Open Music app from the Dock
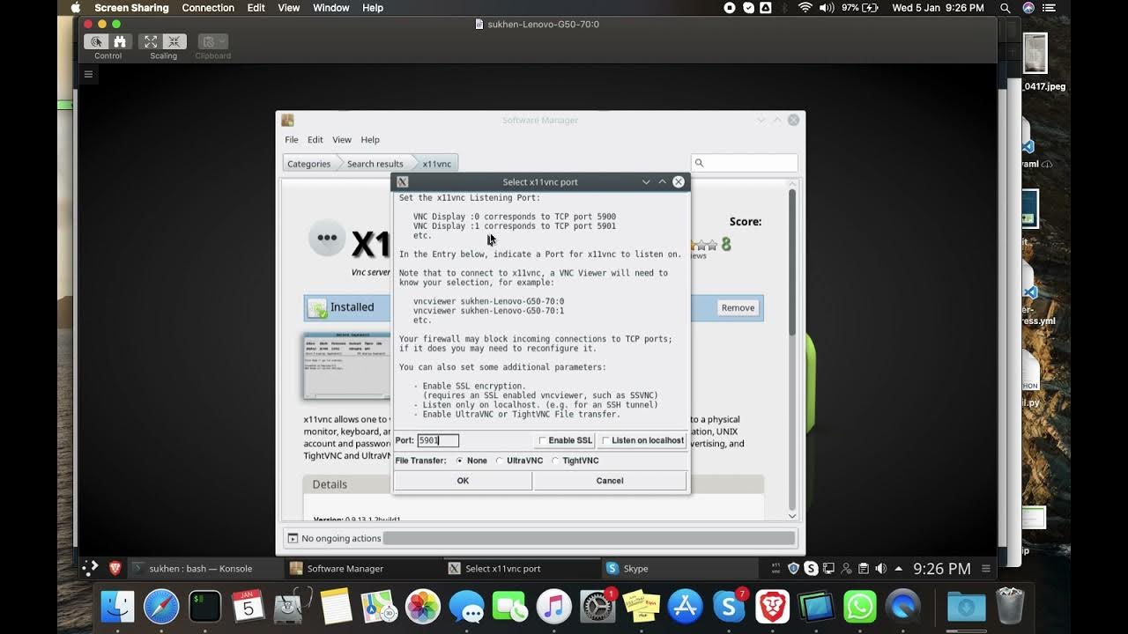 click(554, 606)
